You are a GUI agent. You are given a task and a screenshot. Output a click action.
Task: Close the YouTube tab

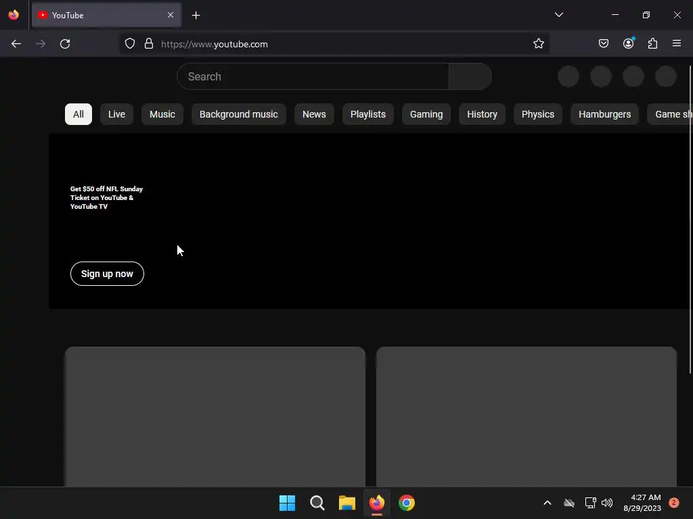click(171, 15)
